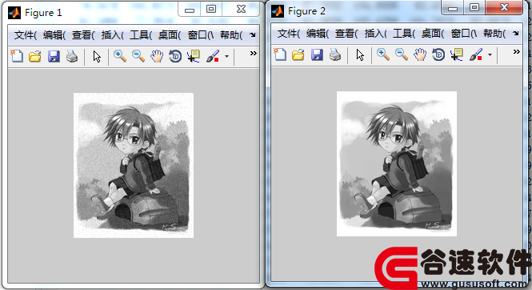The image size is (532, 290).
Task: Activate Zoom Out tool in Figure 2
Action: coord(402,54)
